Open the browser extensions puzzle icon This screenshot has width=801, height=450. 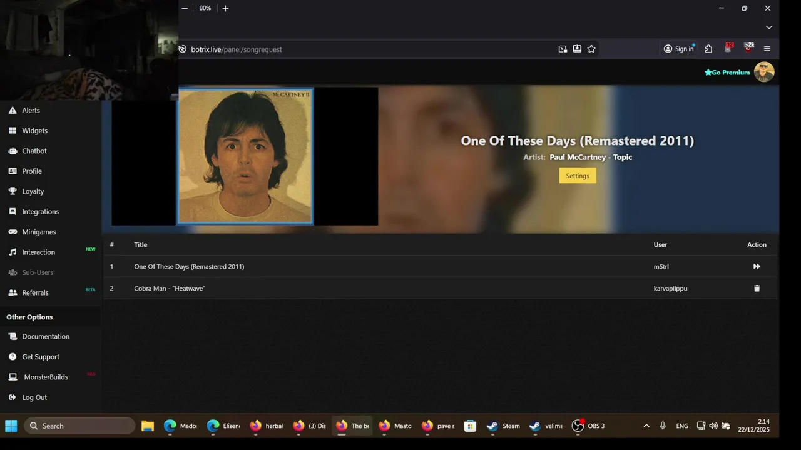pos(708,49)
